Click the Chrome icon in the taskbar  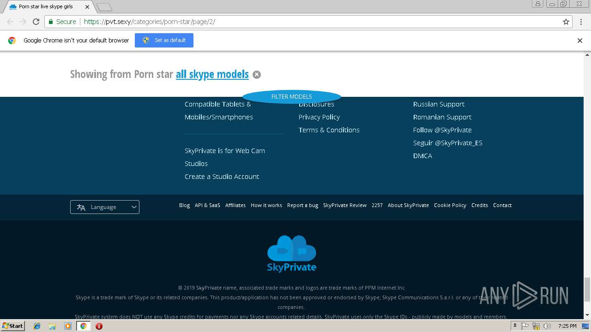tap(84, 326)
